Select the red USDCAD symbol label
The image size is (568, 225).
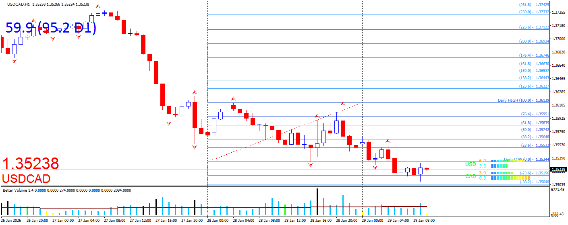point(26,179)
